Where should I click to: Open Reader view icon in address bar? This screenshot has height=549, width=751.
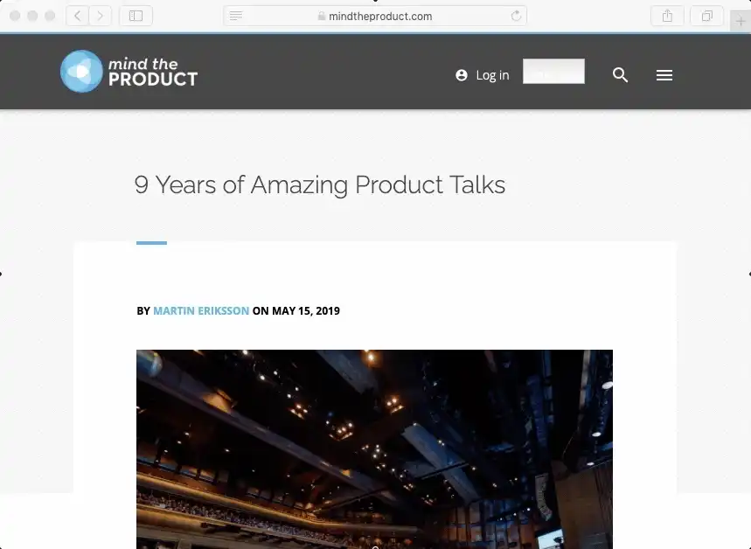point(236,17)
